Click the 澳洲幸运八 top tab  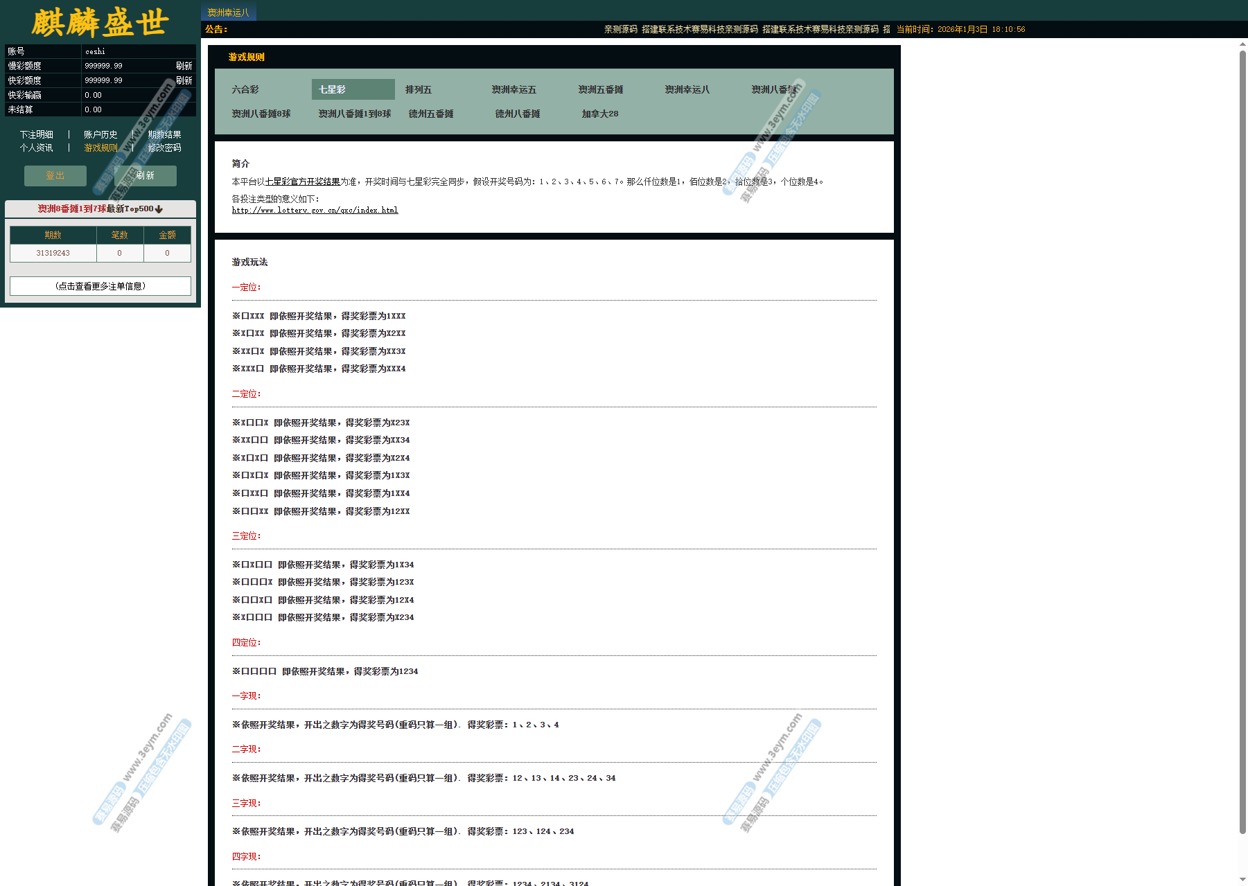pyautogui.click(x=229, y=12)
